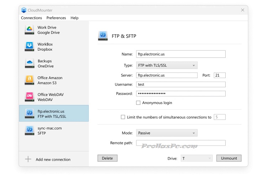
Task: Click the sync-mac.com SFTP drive icon
Action: pos(30,130)
